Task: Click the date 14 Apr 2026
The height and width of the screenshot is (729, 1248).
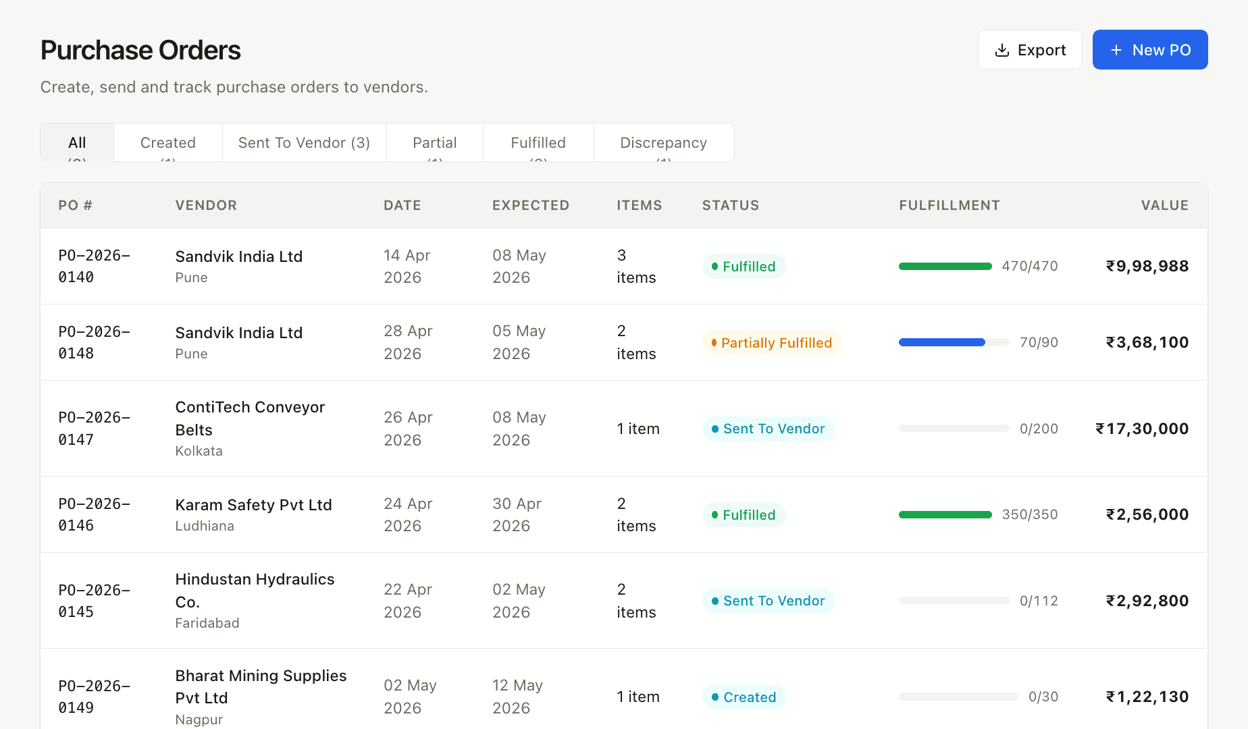Action: coord(407,266)
